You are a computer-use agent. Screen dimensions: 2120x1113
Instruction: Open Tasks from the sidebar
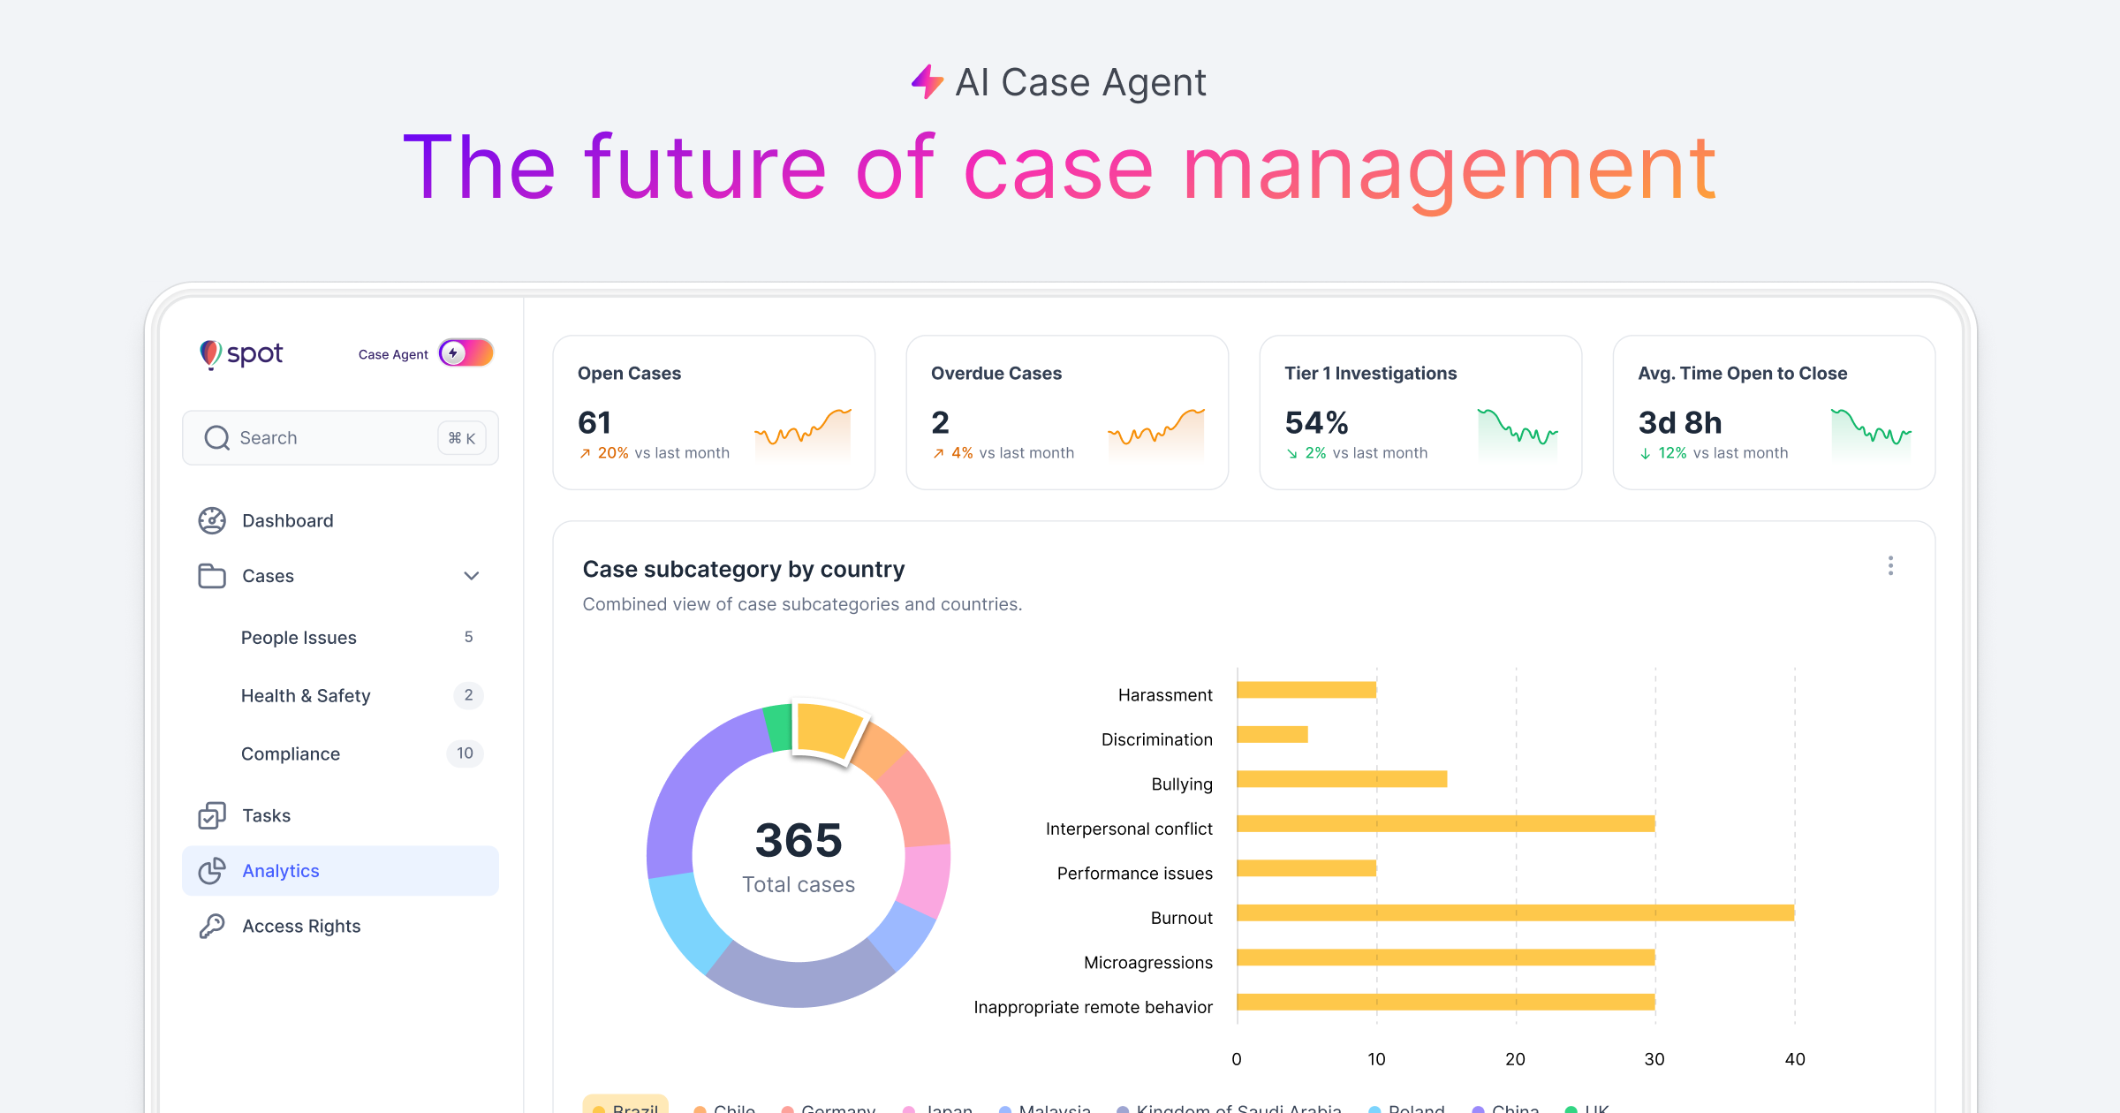pyautogui.click(x=266, y=814)
